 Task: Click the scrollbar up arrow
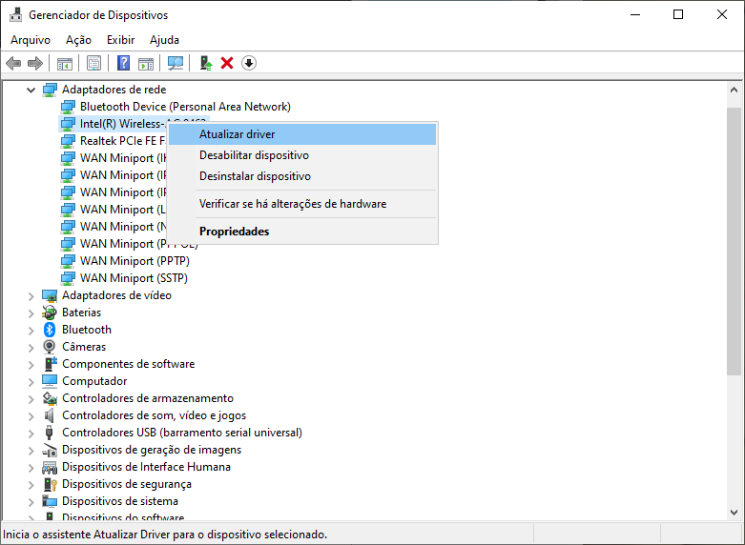(x=735, y=90)
